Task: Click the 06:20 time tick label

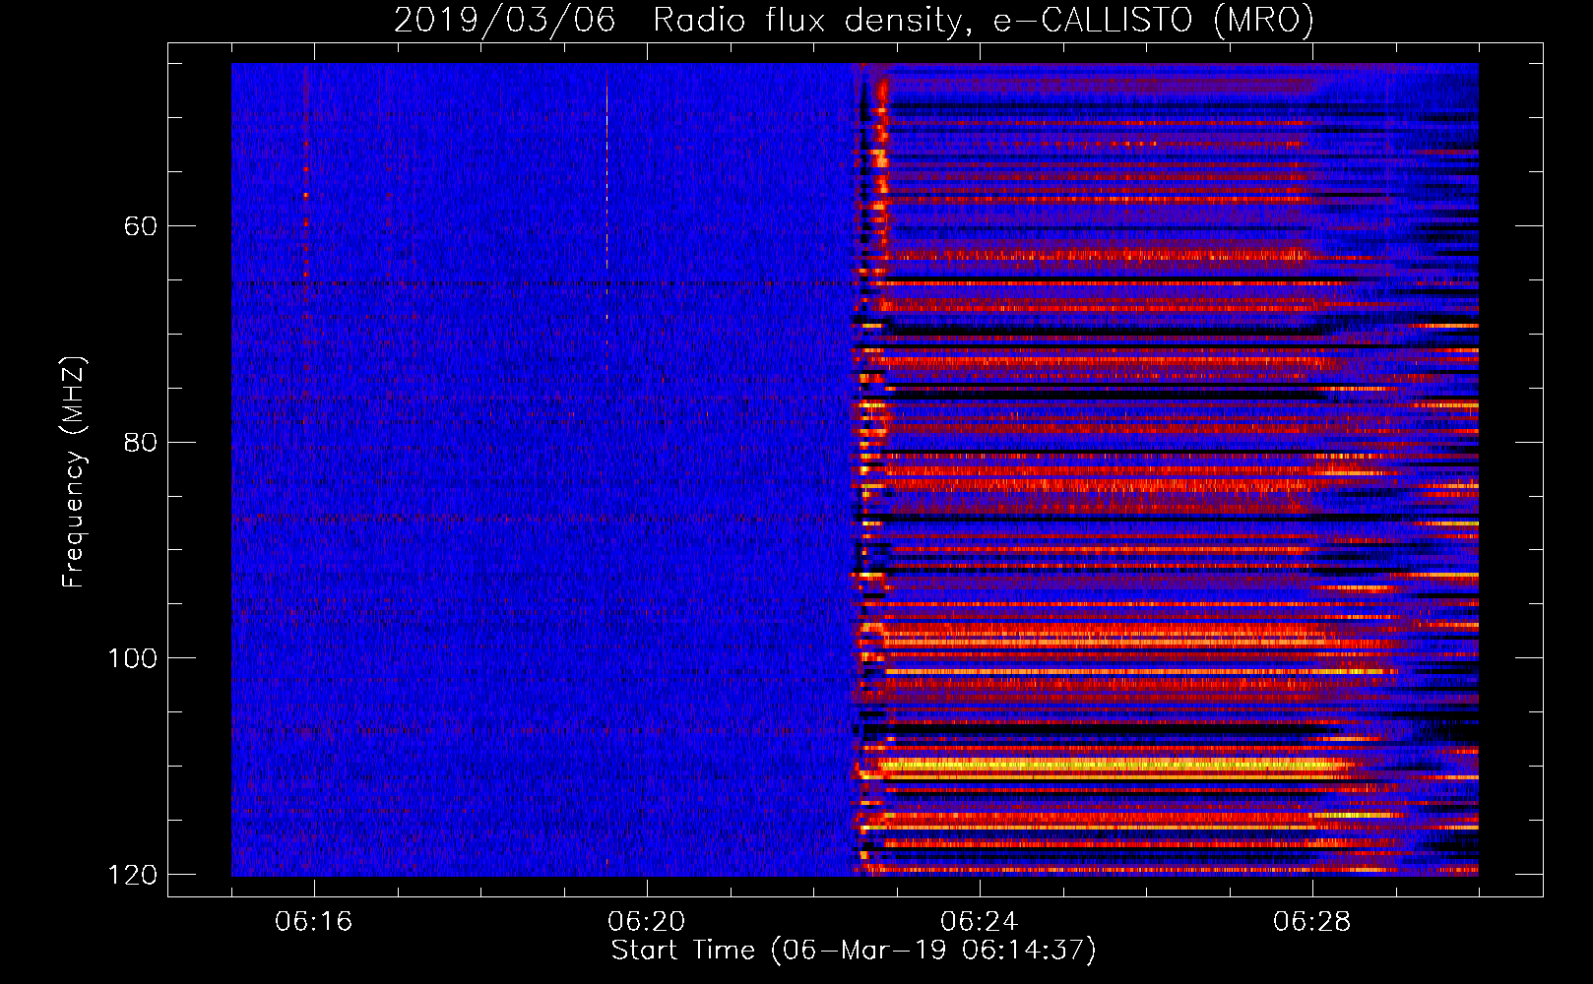Action: (x=647, y=921)
